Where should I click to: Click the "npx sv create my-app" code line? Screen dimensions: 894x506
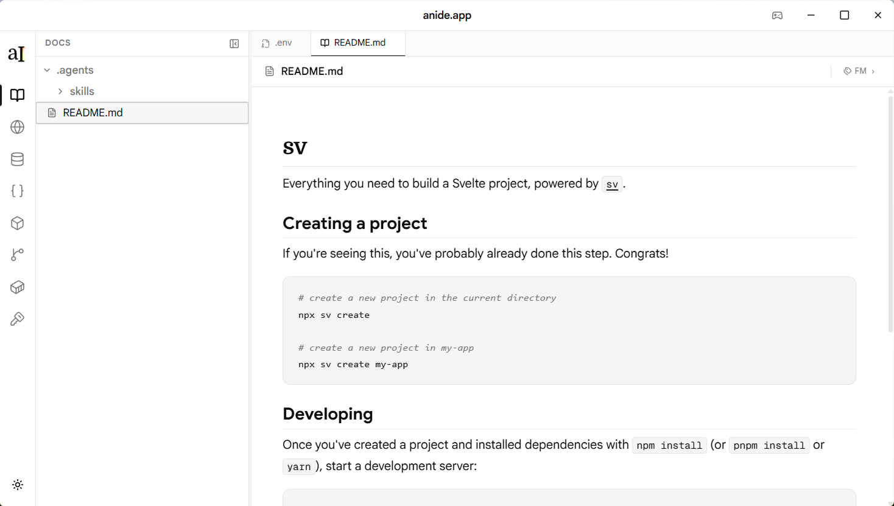(x=353, y=365)
